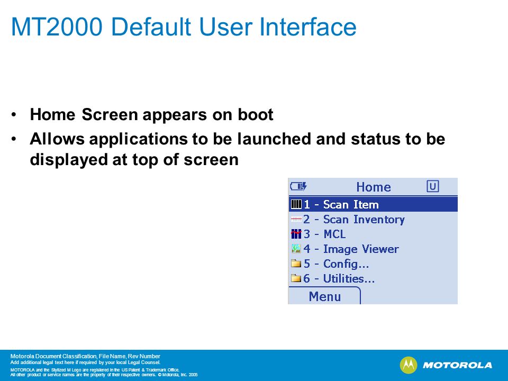The image size is (508, 381).
Task: Click the Home title text
Action: [x=374, y=187]
